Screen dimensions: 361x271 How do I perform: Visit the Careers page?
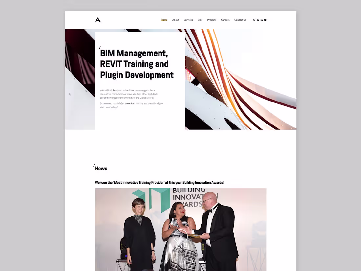(225, 20)
